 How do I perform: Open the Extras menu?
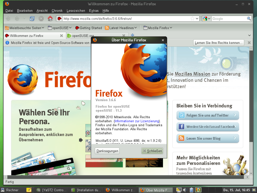coord(94,11)
